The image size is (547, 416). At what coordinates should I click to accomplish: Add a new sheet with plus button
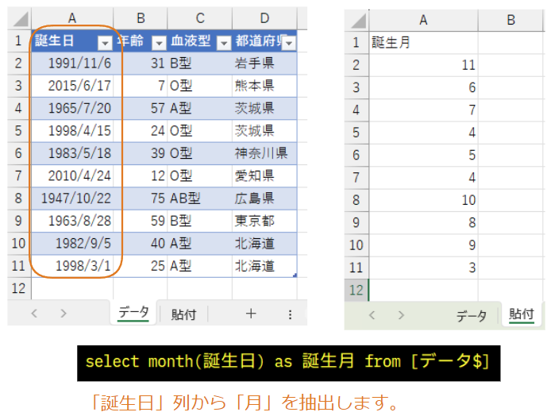tap(251, 314)
